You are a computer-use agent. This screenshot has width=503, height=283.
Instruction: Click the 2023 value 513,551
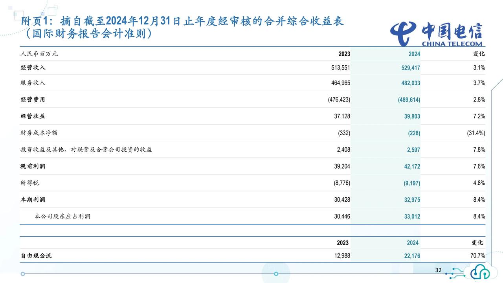(x=340, y=68)
